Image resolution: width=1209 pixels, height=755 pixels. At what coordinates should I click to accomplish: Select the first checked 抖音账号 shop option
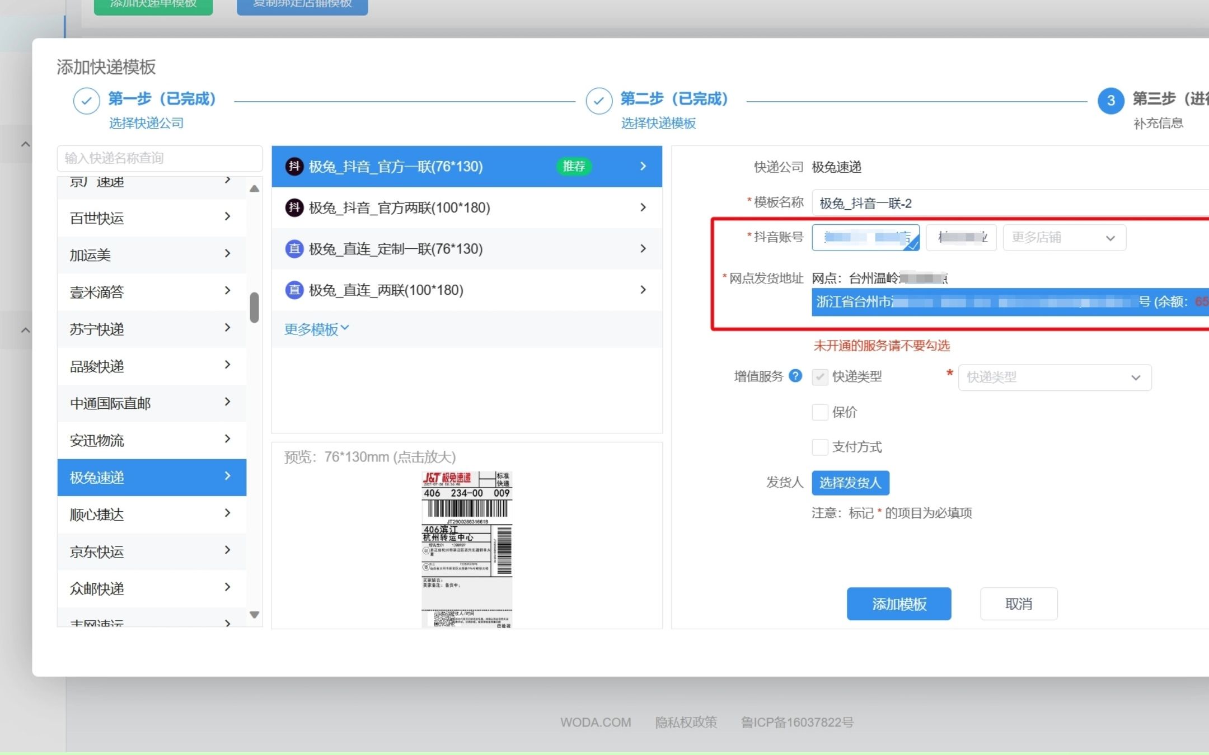click(866, 237)
